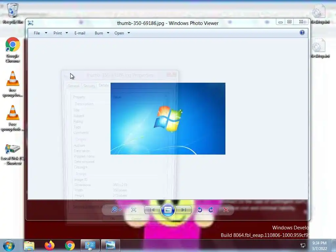Open the zoom magnifier control
Image resolution: width=336 pixels, height=252 pixels.
click(116, 210)
